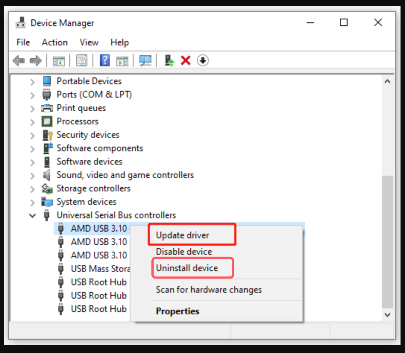This screenshot has height=353, width=405.
Task: Open the Action menu
Action: click(x=54, y=42)
